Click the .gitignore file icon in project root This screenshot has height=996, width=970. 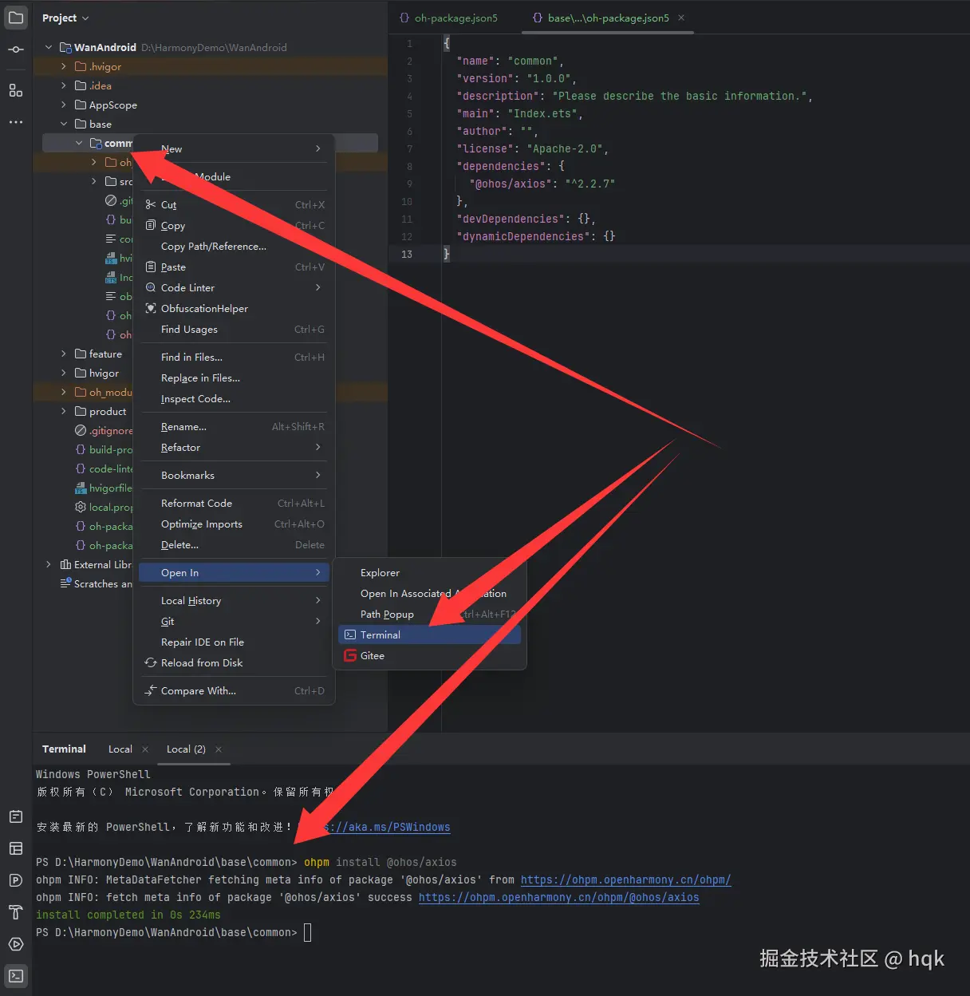(81, 431)
